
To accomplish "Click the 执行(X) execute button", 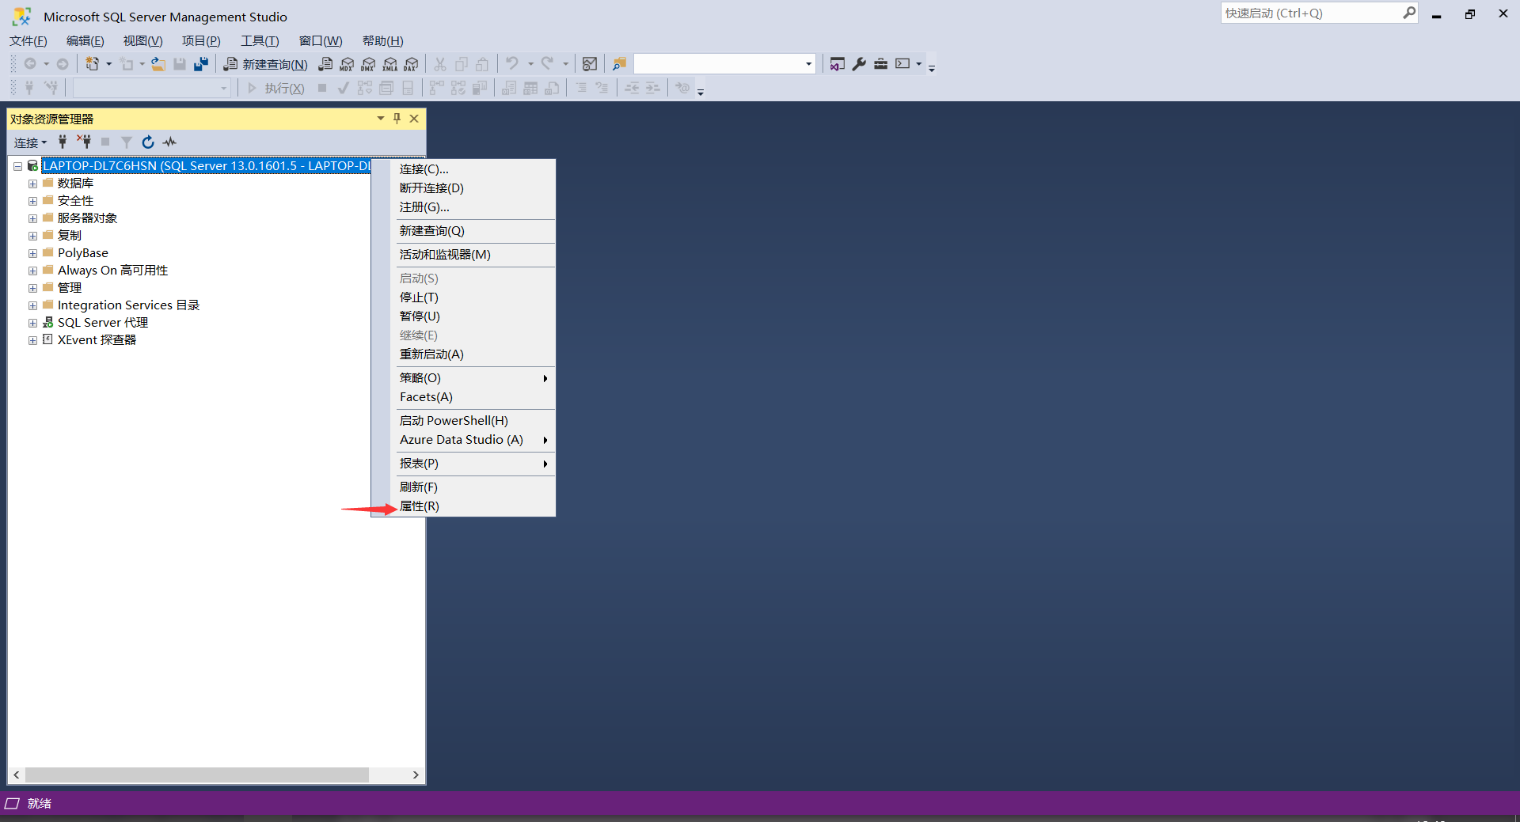I will click(275, 88).
